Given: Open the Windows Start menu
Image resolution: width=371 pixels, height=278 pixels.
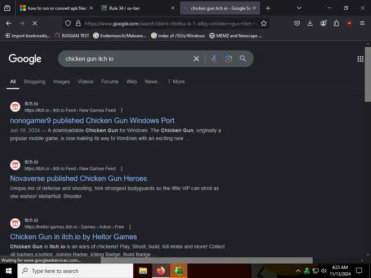Looking at the screenshot, I should (x=9, y=271).
